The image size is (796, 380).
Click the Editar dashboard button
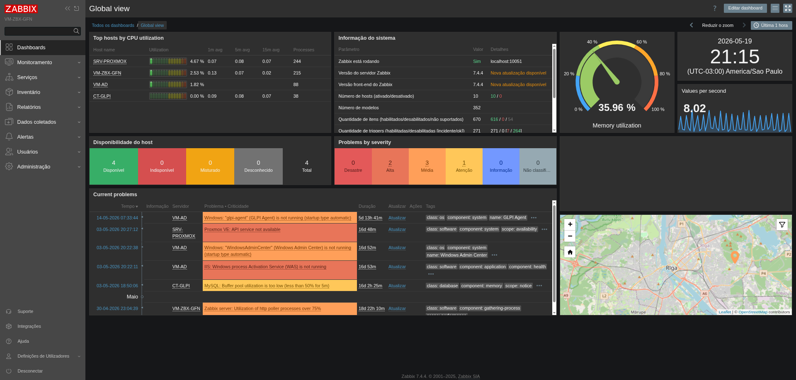(745, 8)
